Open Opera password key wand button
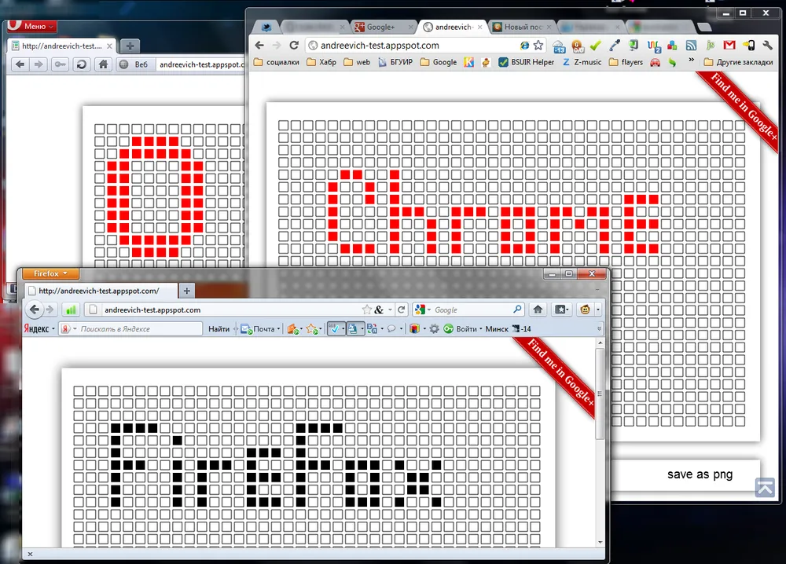The image size is (786, 564). pos(61,64)
